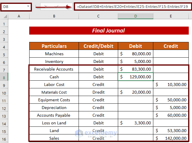Select the 129,000.00 Cash debit cell
The height and width of the screenshot is (143, 192).
[136, 77]
